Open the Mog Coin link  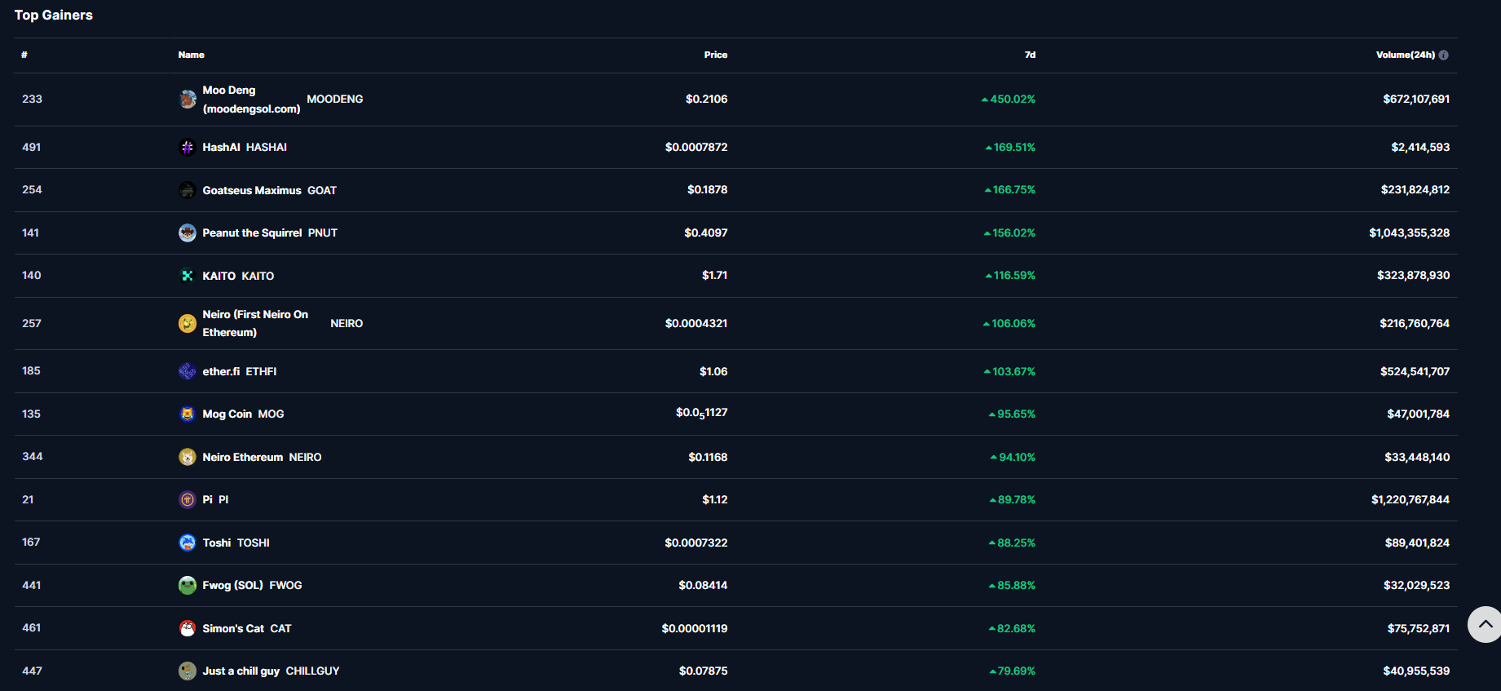tap(227, 414)
